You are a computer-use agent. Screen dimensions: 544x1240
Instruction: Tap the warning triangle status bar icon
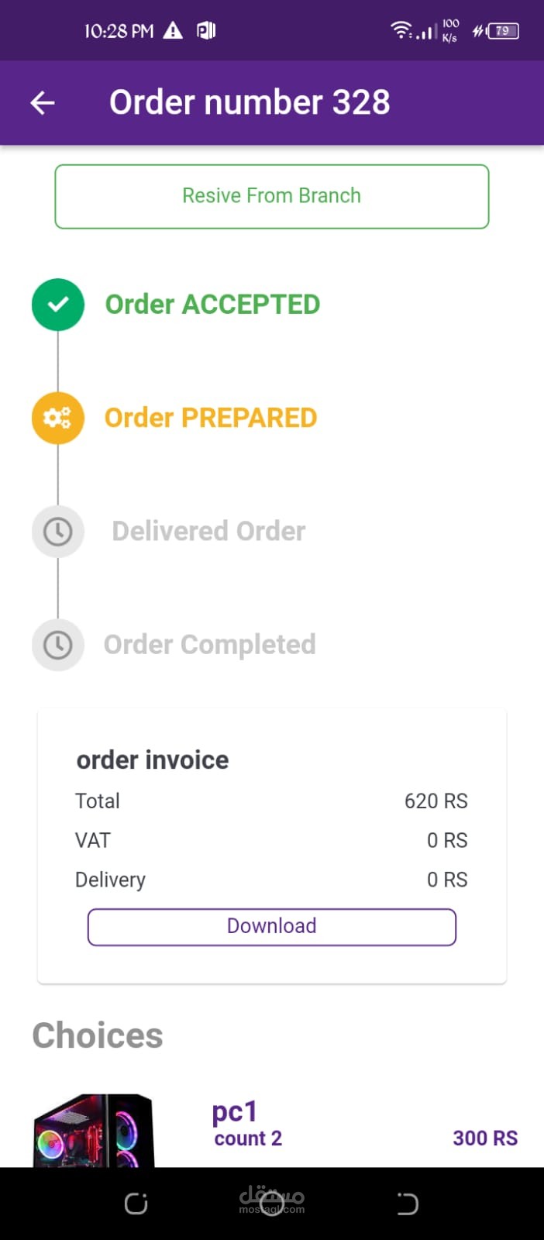[x=173, y=31]
